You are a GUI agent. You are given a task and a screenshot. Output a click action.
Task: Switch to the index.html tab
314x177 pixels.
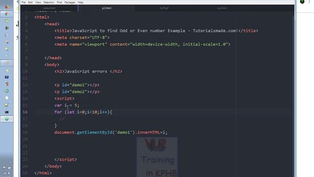(x=49, y=8)
